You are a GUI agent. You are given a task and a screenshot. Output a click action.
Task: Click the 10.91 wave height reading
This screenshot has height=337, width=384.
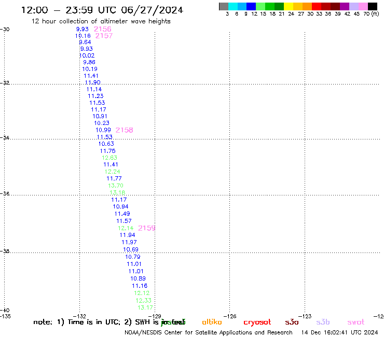coord(100,116)
